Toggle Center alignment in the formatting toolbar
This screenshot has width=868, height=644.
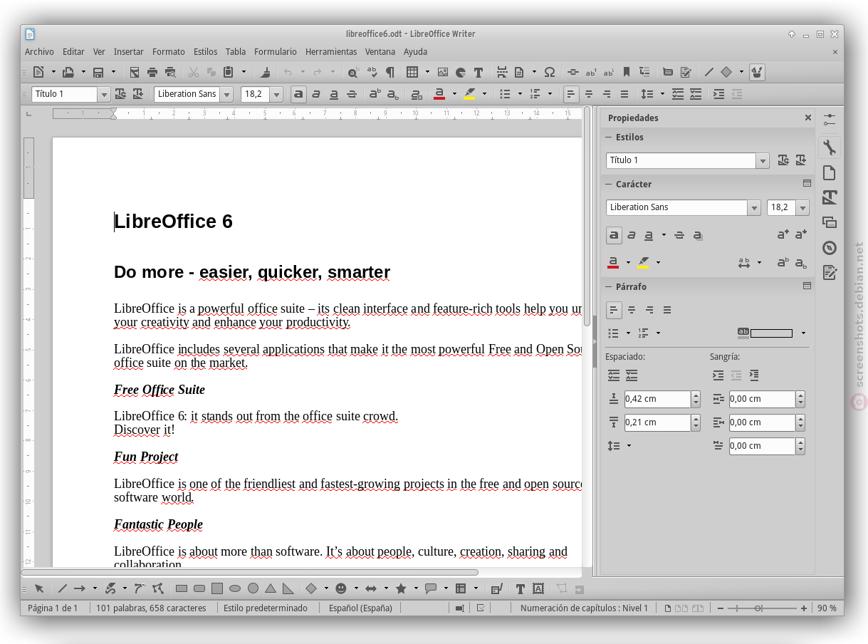589,94
